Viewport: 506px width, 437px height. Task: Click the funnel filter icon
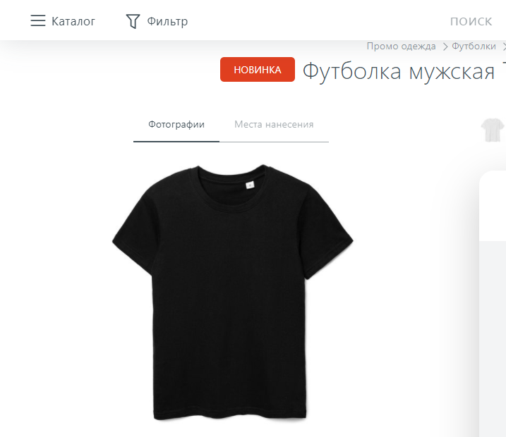pos(133,21)
